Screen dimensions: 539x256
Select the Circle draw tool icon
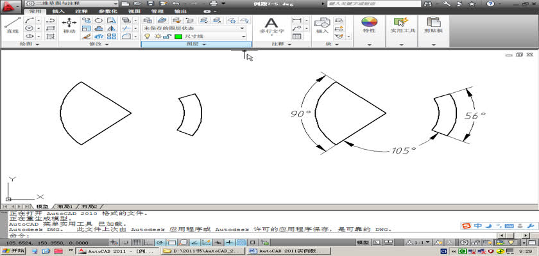pos(30,28)
